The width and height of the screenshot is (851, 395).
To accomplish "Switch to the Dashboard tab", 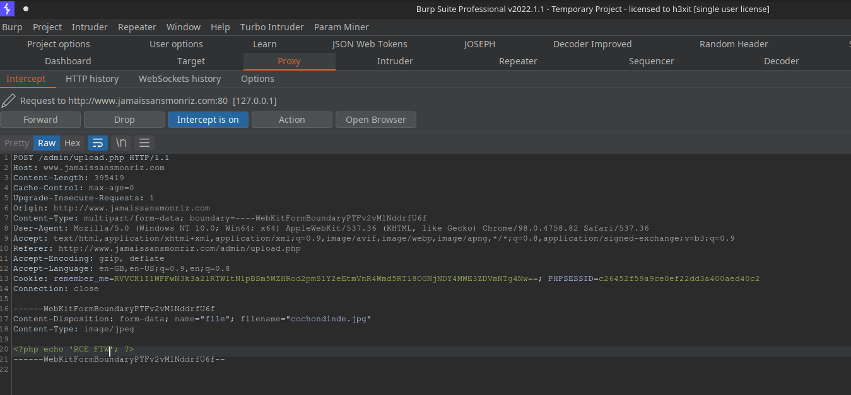I will click(68, 61).
